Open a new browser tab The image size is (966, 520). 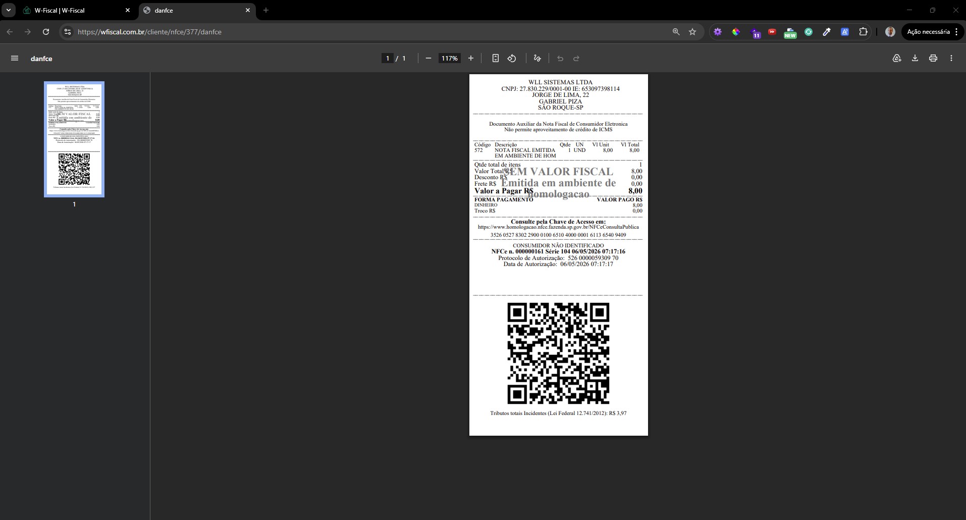[x=266, y=10]
